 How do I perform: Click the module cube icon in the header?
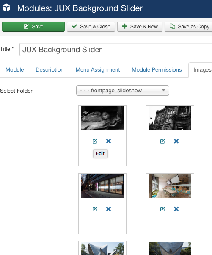coord(6,8)
